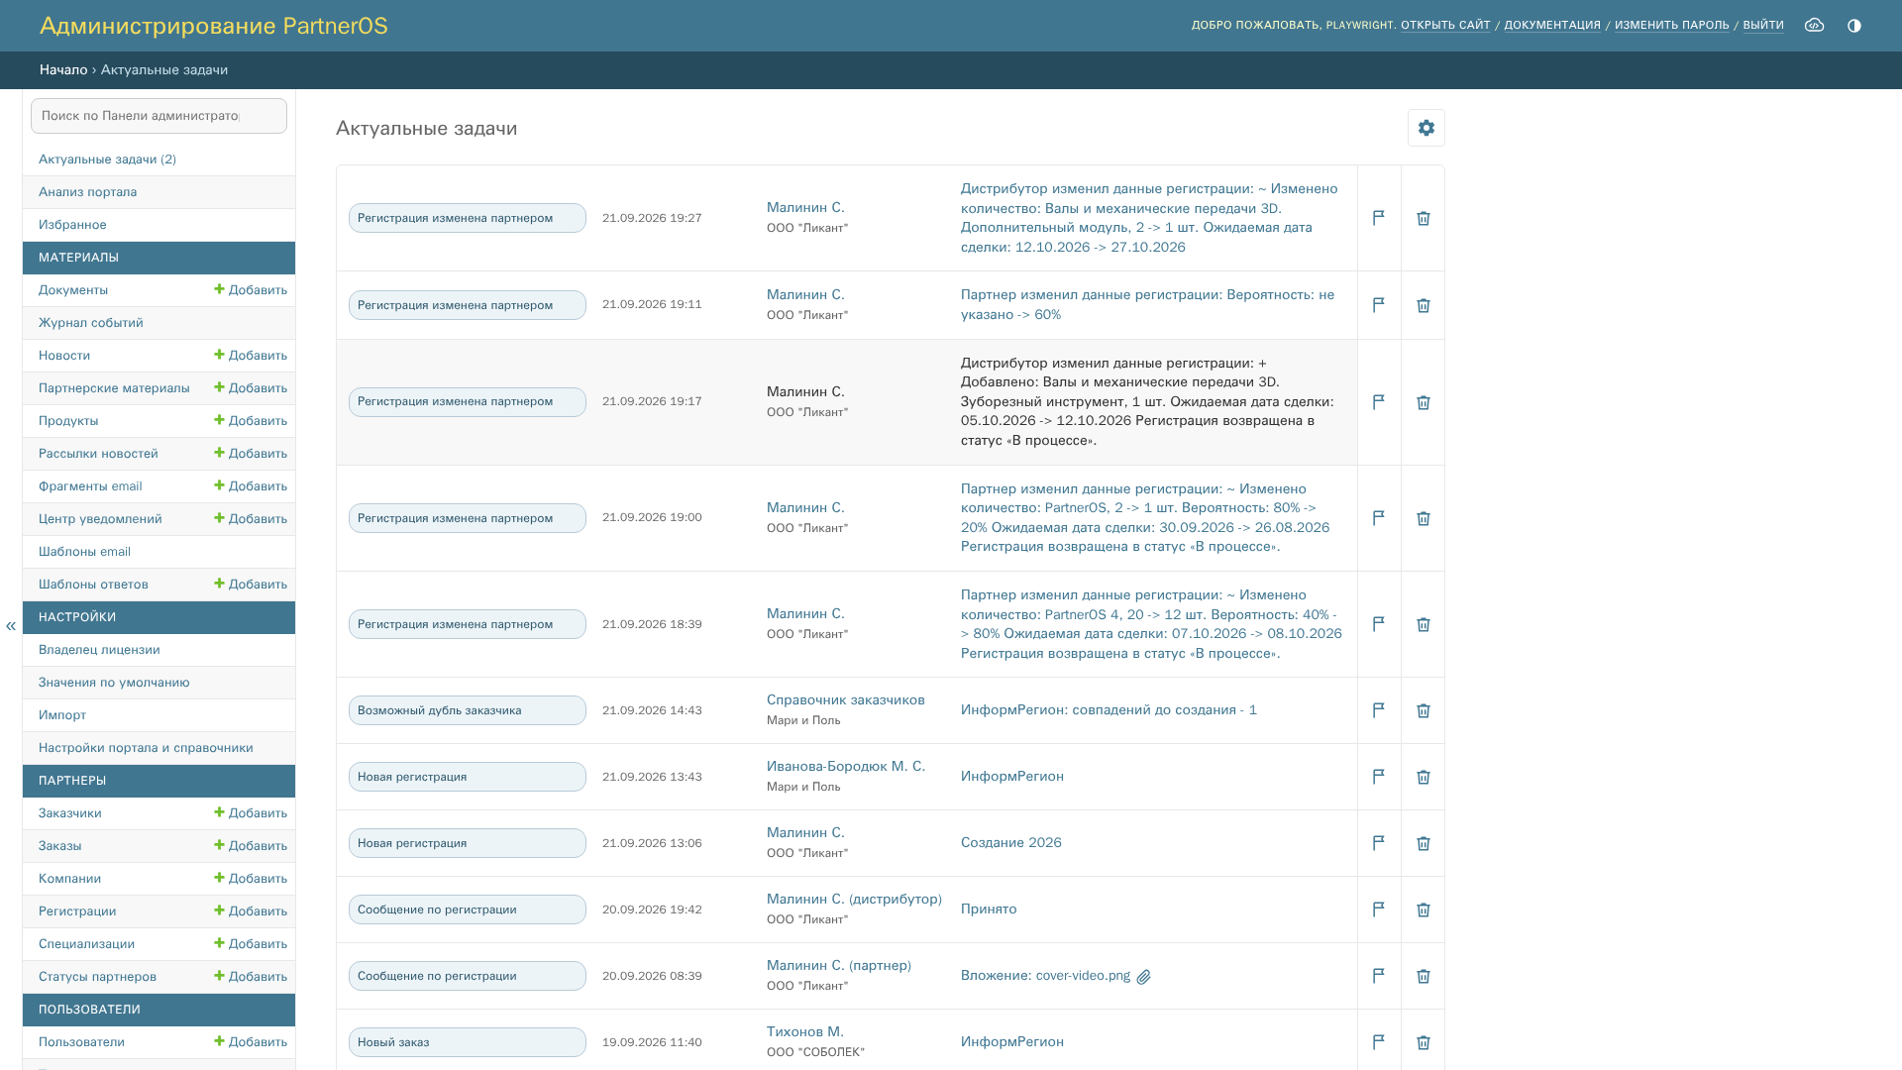Add a new Регистрации entry

point(251,911)
